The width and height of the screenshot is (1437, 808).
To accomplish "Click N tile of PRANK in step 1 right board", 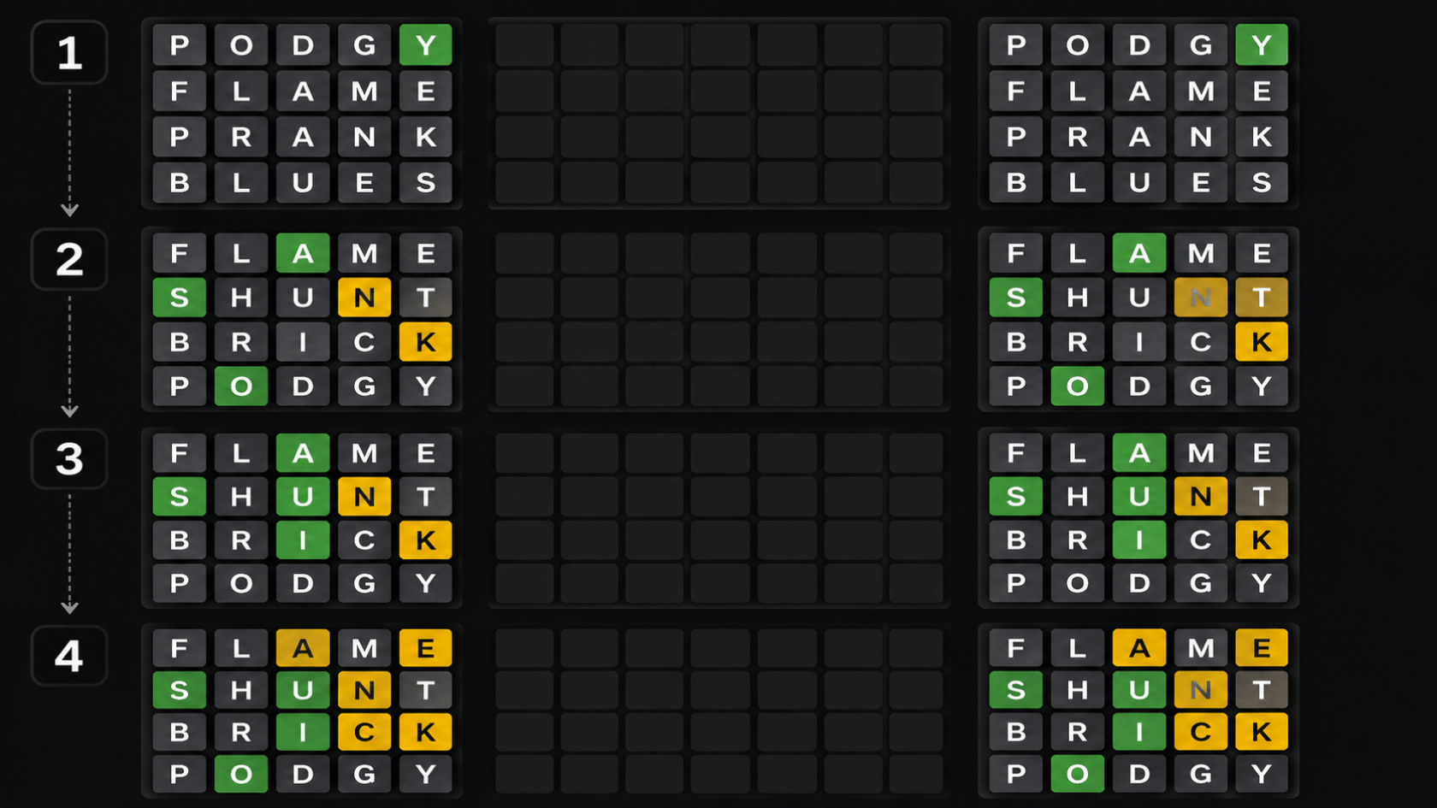I will point(1201,137).
